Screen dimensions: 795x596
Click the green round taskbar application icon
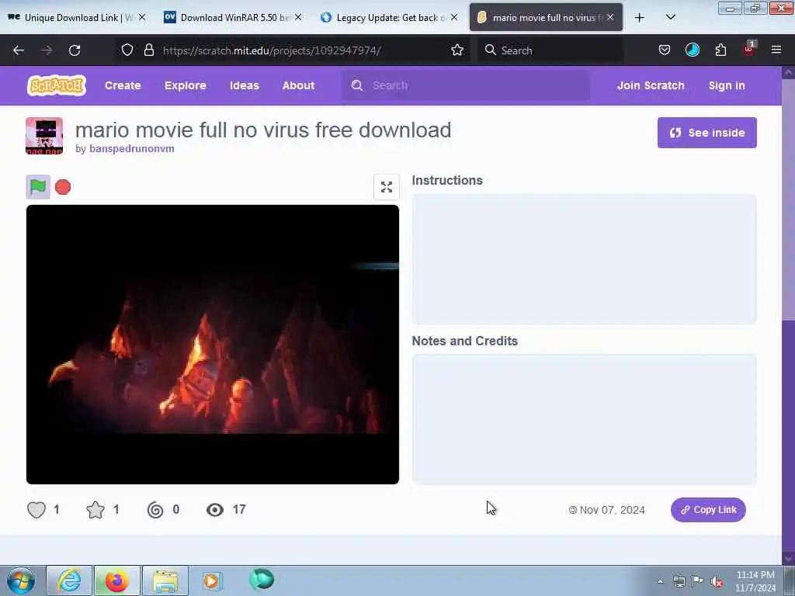click(262, 580)
